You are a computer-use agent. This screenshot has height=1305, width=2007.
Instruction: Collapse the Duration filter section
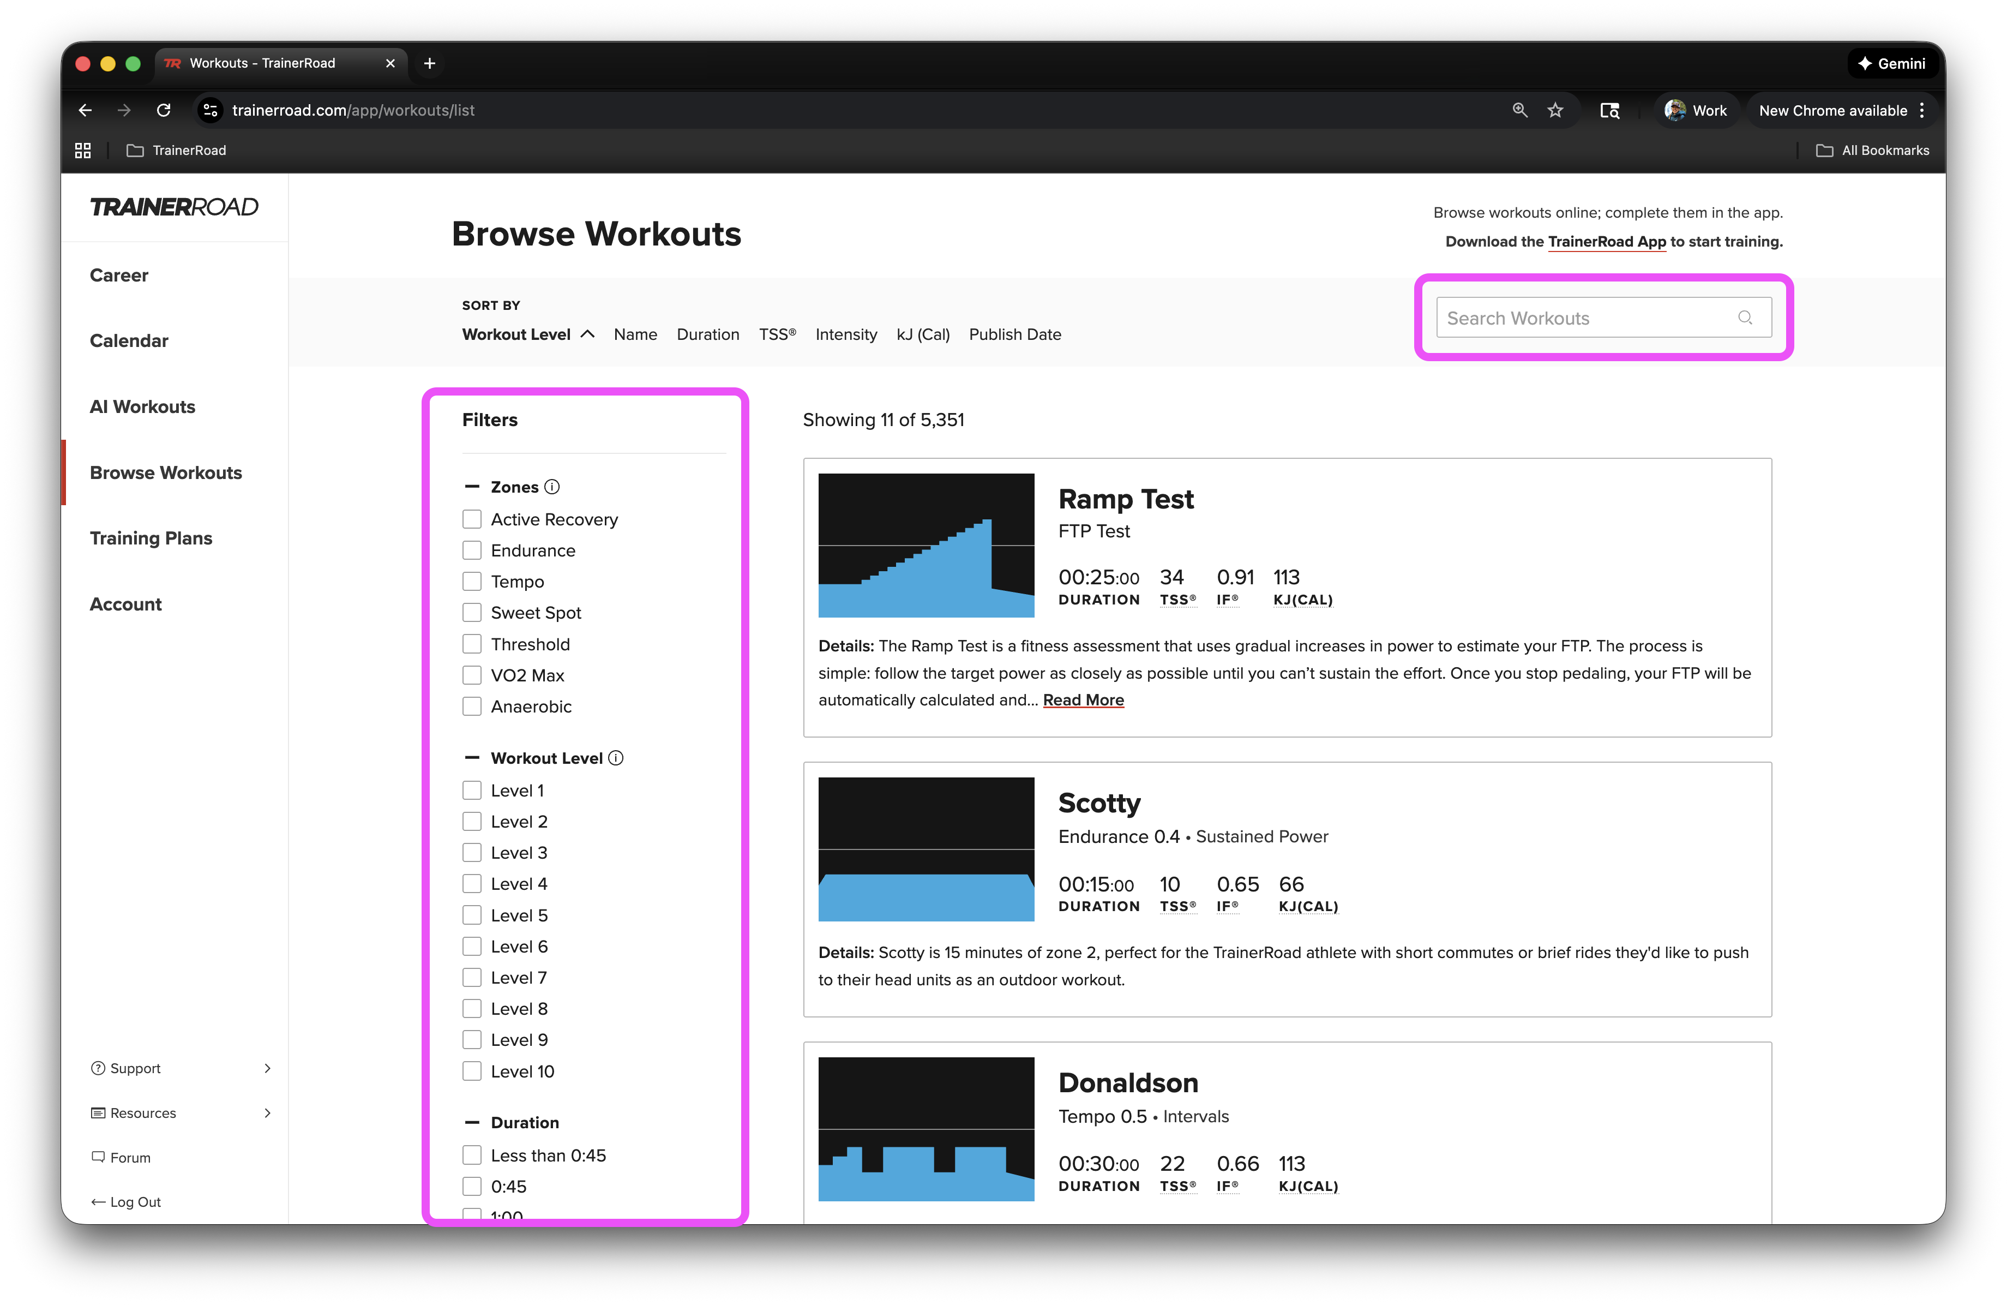click(x=472, y=1123)
